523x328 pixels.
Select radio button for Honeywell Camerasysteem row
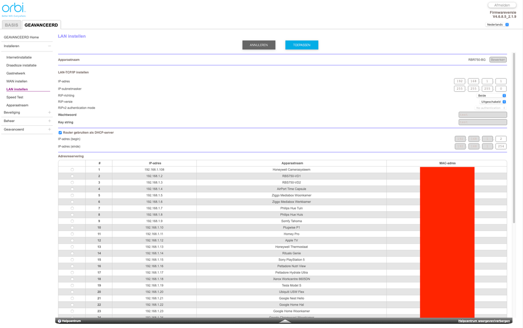[x=72, y=170]
